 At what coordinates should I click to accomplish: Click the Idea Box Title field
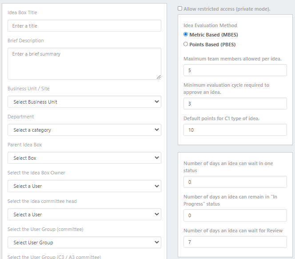tap(84, 26)
